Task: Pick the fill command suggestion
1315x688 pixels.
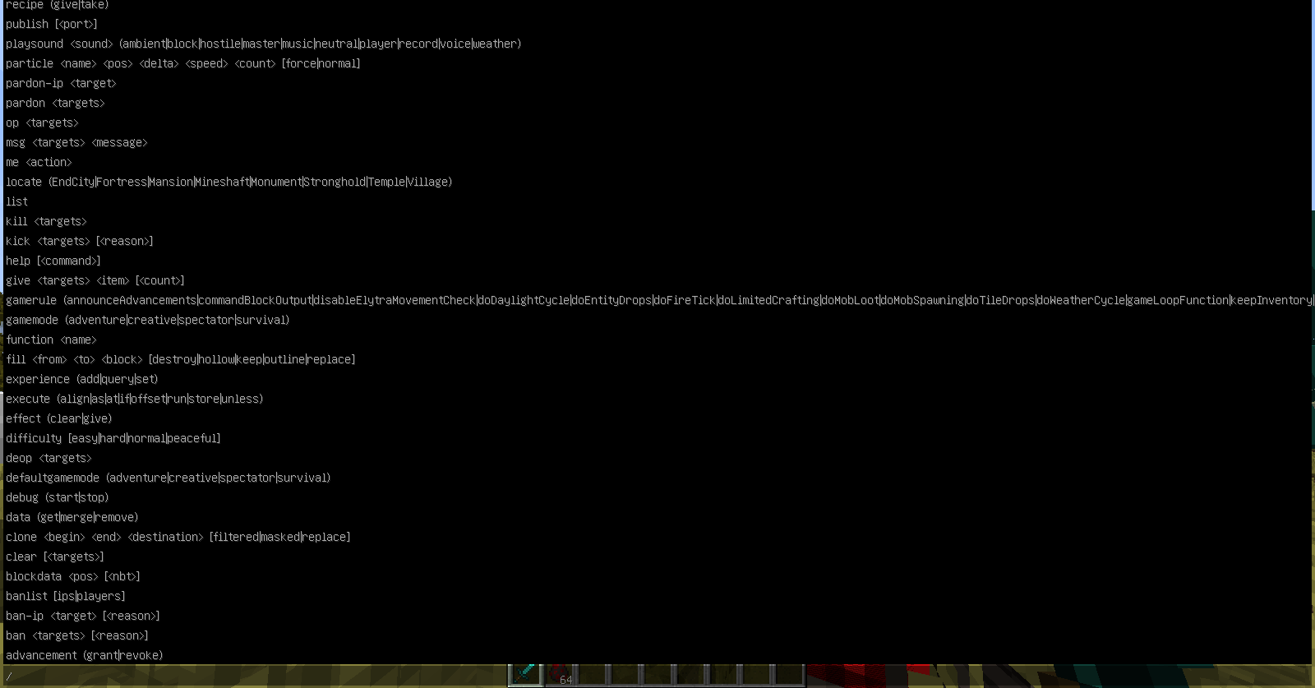Action: pyautogui.click(x=181, y=359)
